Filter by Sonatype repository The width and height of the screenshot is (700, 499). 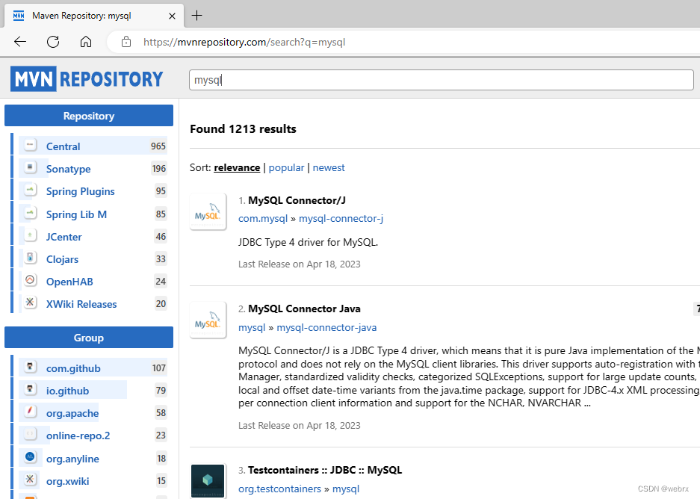68,169
